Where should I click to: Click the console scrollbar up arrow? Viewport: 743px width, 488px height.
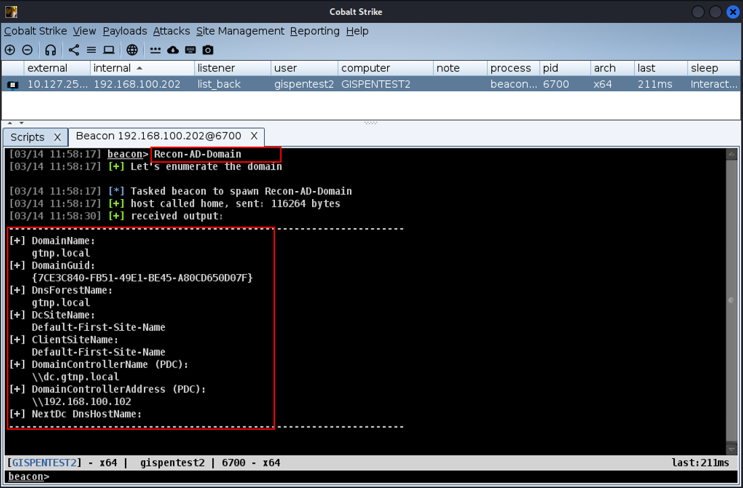pyautogui.click(x=731, y=155)
